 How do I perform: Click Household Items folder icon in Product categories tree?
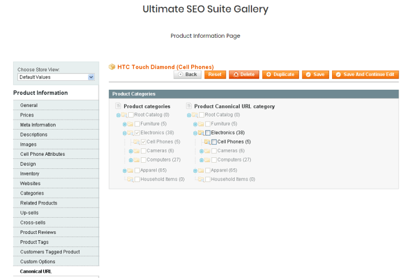[130, 179]
